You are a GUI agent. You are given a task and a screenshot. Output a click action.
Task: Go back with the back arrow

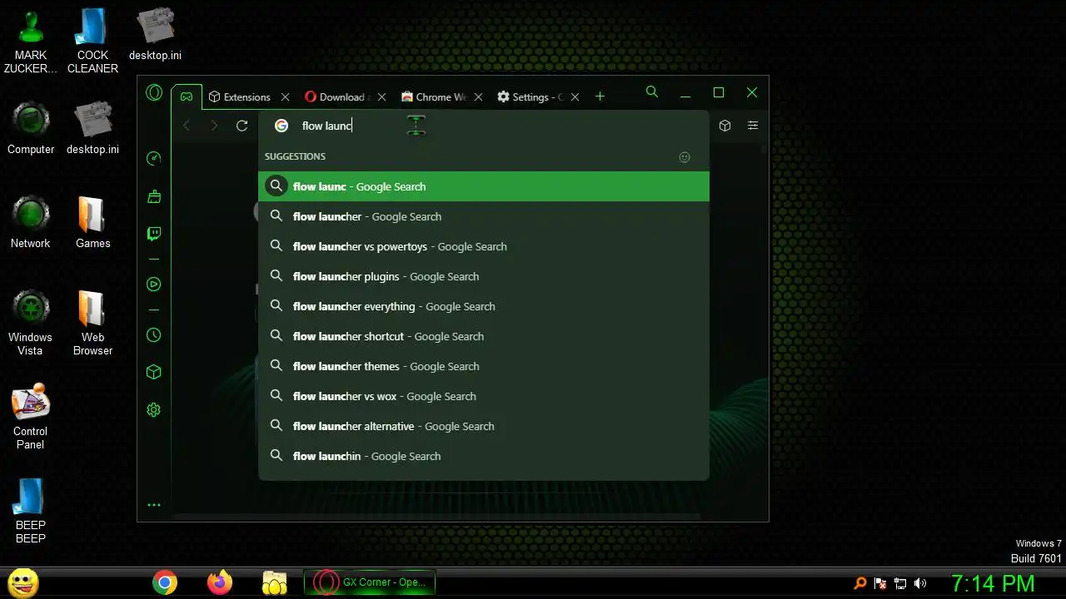(187, 126)
